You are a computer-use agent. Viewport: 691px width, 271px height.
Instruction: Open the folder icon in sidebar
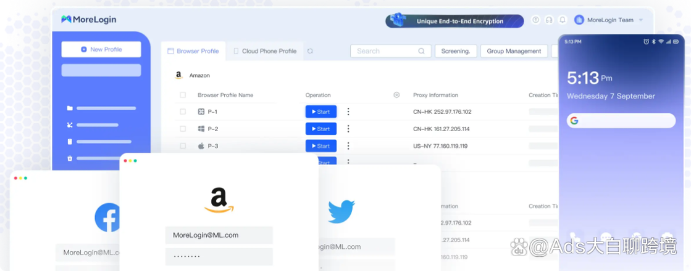(x=70, y=108)
